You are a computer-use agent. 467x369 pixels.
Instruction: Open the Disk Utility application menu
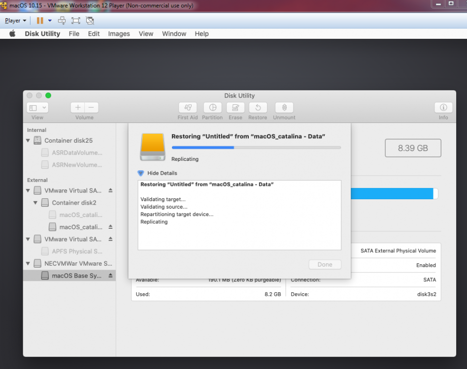42,33
